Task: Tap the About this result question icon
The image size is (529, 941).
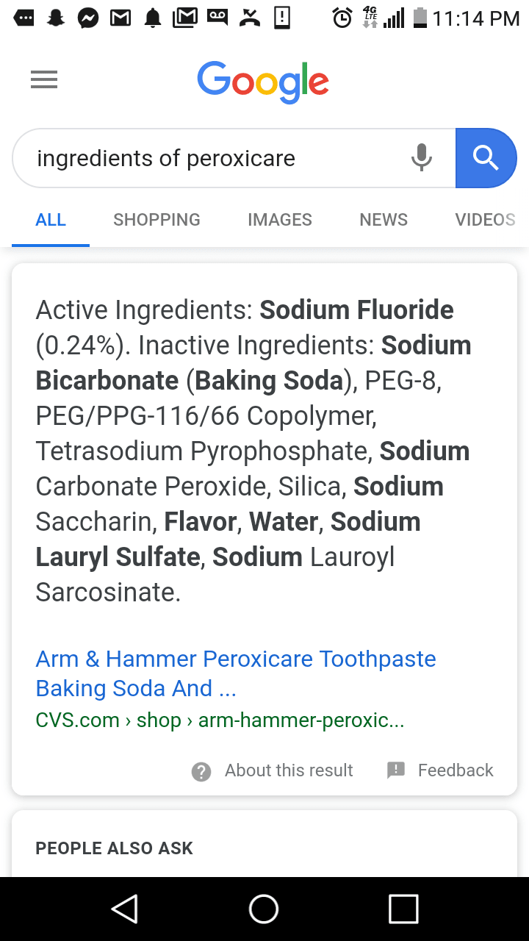Action: [201, 771]
